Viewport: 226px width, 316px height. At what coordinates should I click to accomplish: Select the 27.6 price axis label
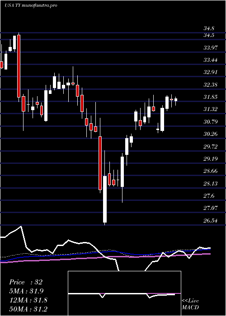tap(209, 196)
